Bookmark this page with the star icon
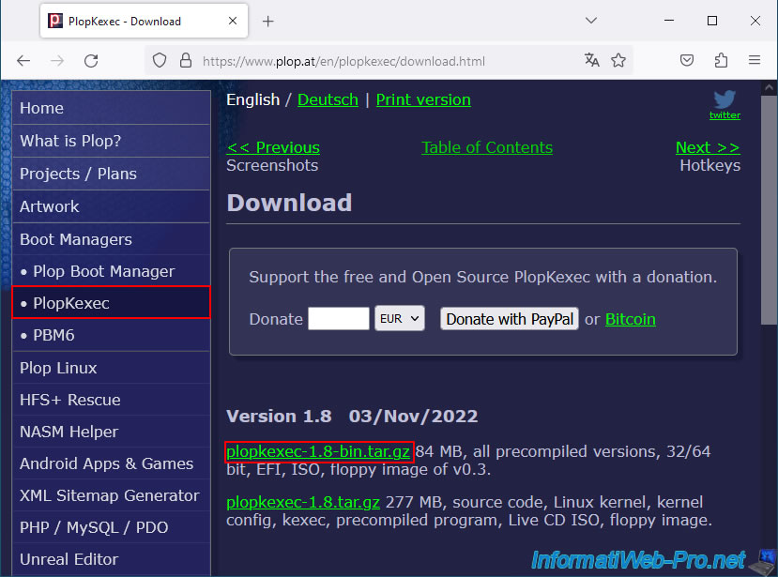The image size is (778, 577). (x=618, y=60)
